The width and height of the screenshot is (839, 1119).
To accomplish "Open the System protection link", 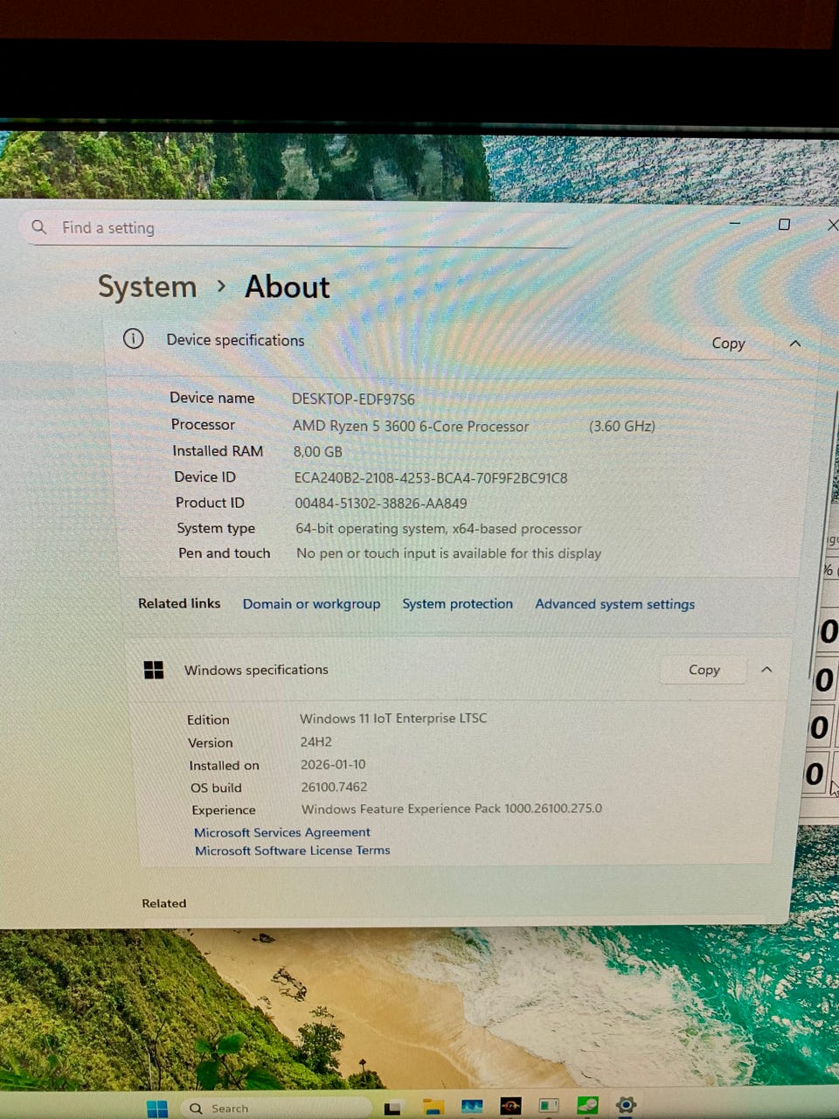I will [457, 604].
